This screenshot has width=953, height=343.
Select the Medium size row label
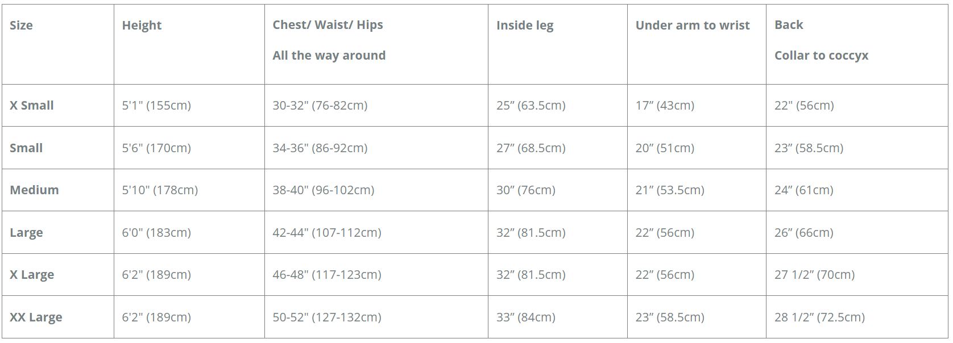[x=34, y=190]
